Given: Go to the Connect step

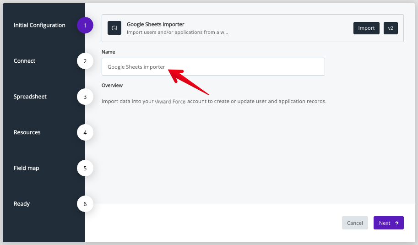Looking at the screenshot, I should [25, 61].
